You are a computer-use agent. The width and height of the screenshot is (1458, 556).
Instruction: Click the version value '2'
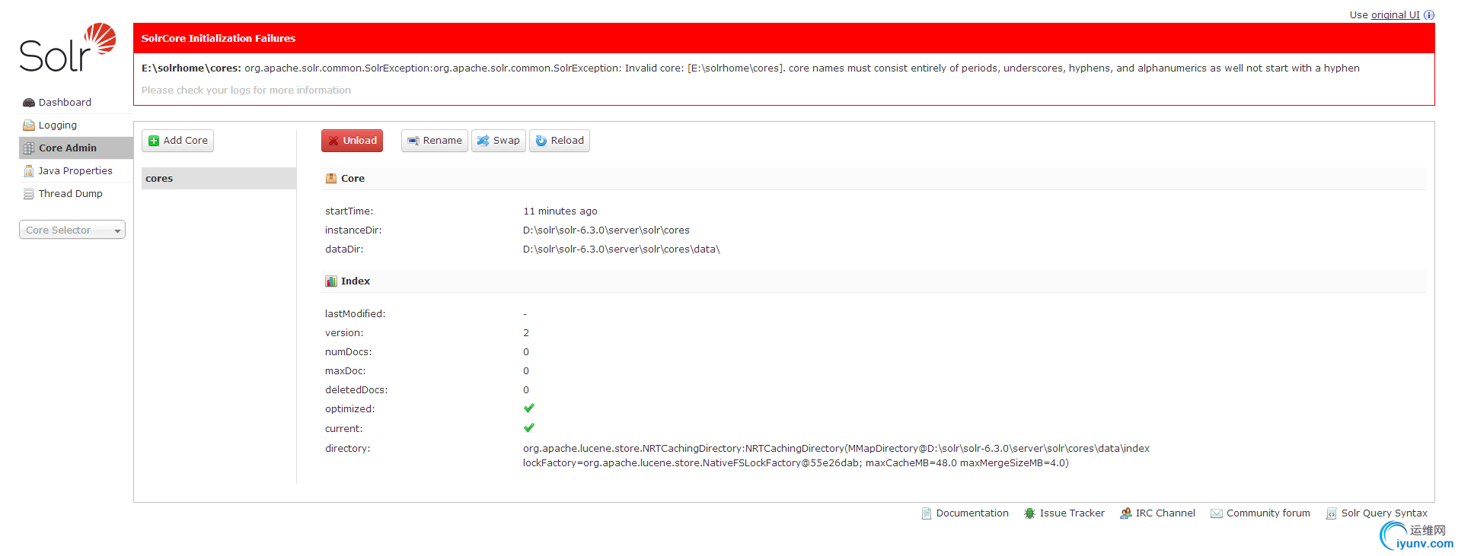click(526, 333)
